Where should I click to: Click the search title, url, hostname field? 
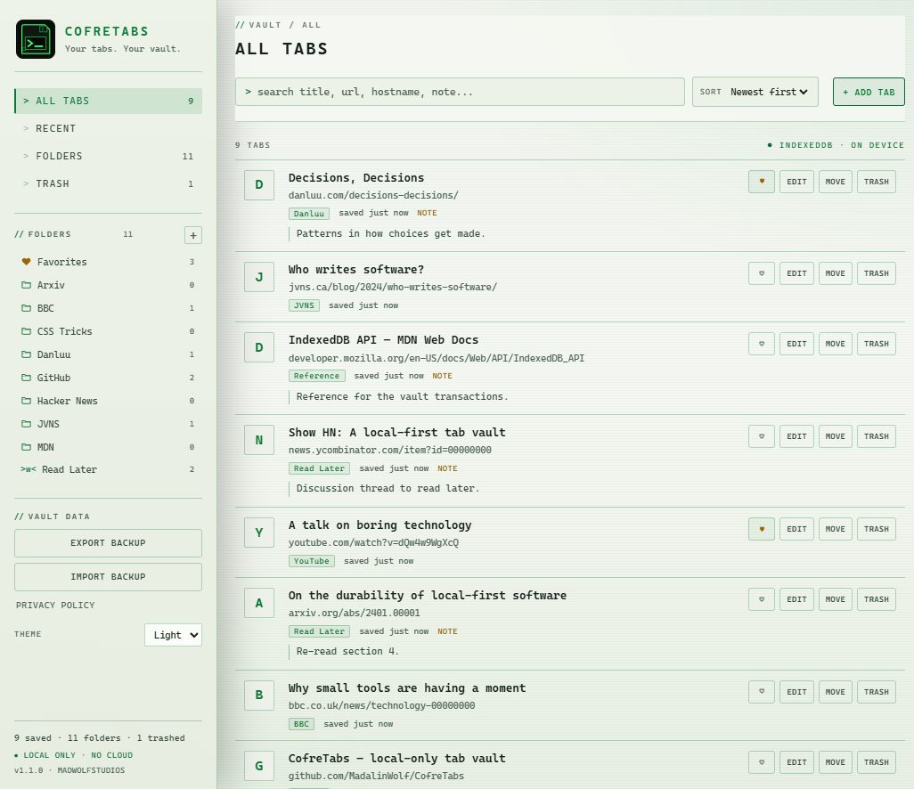460,92
